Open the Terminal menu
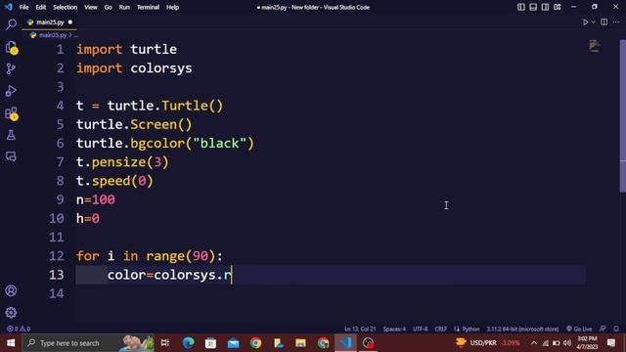This screenshot has height=352, width=626. pos(148,7)
